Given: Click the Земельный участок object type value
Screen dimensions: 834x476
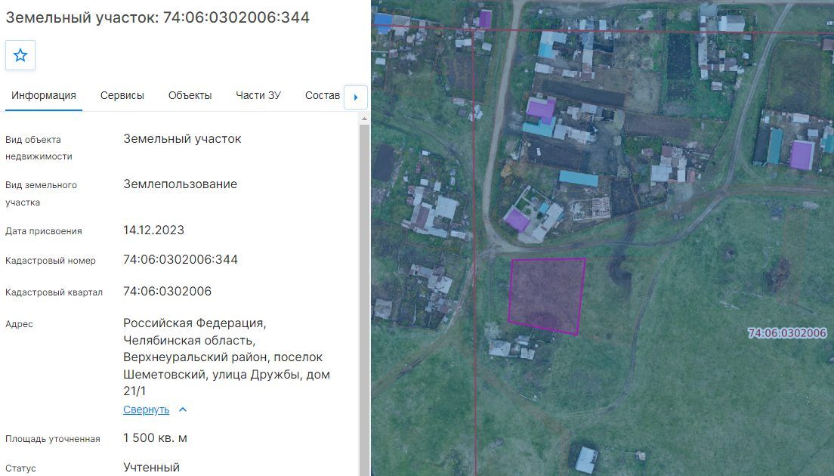Looking at the screenshot, I should (183, 139).
